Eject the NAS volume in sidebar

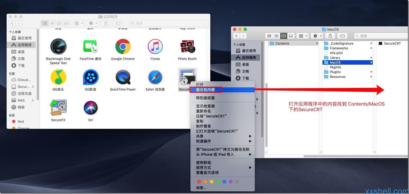pos(33,100)
